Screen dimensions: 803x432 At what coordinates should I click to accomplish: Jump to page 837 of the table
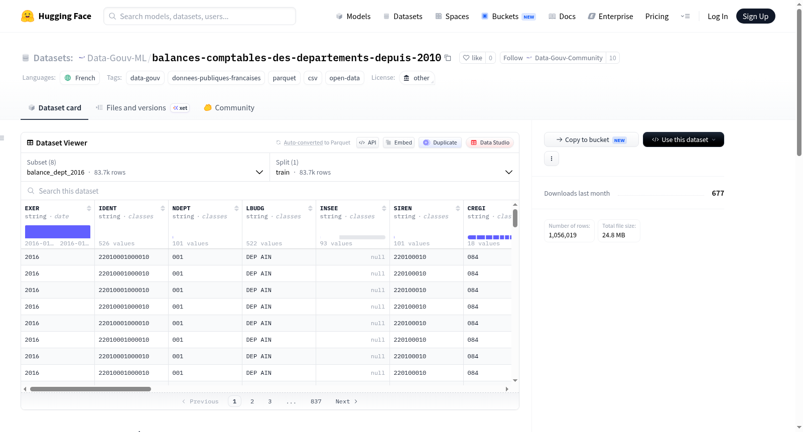(x=316, y=401)
